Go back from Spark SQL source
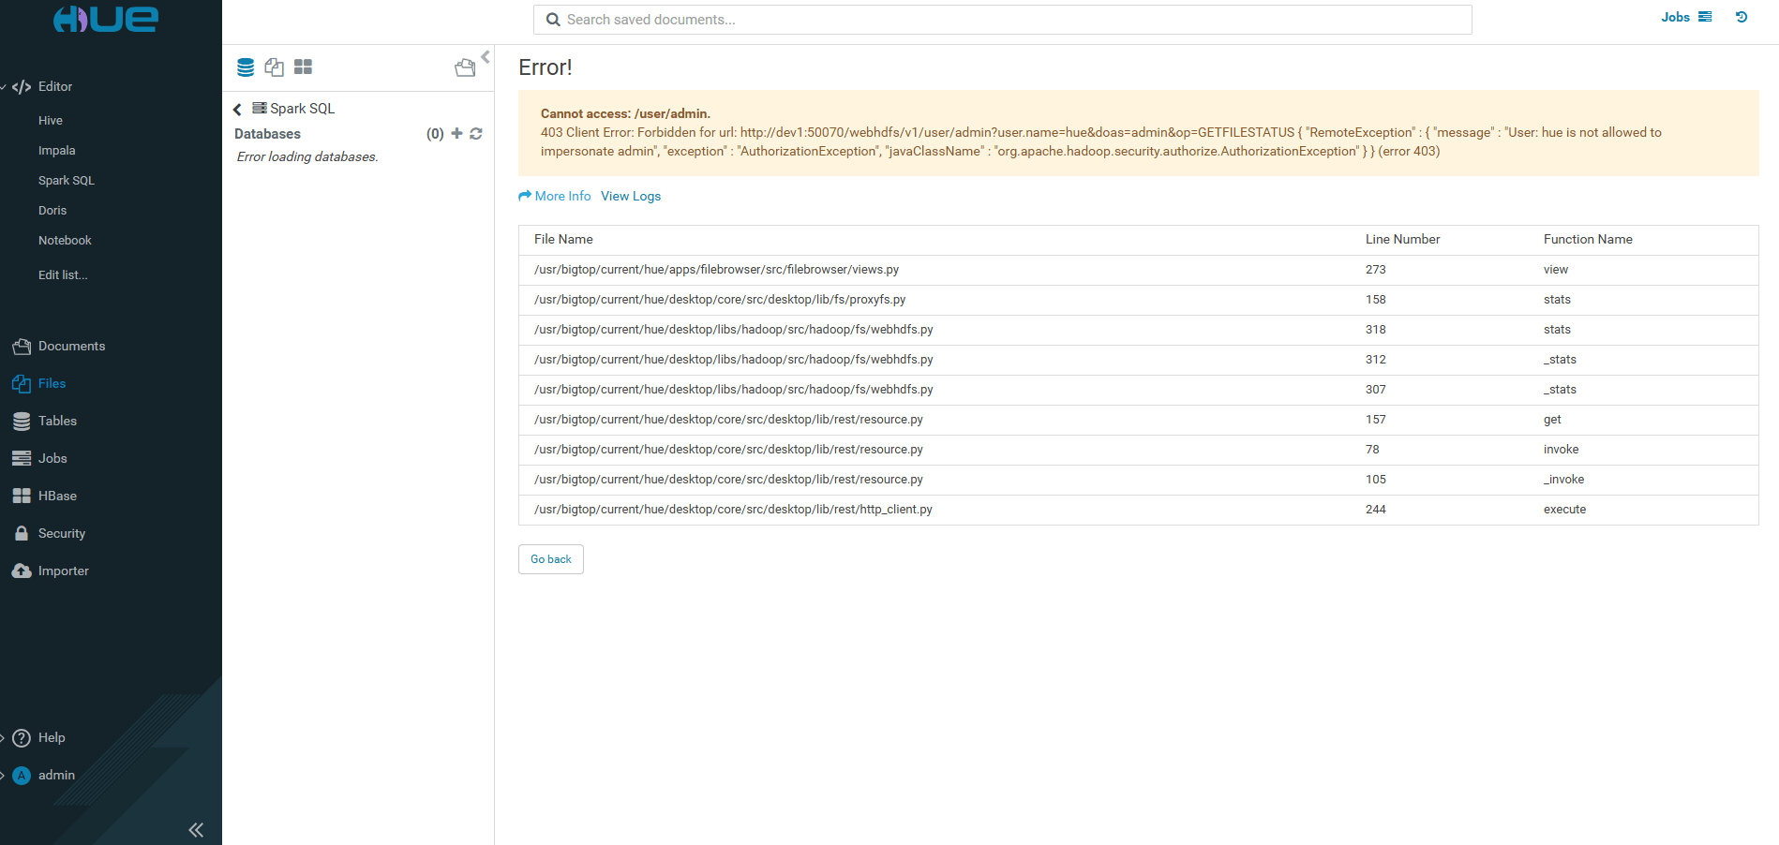Image resolution: width=1779 pixels, height=845 pixels. pos(238,110)
